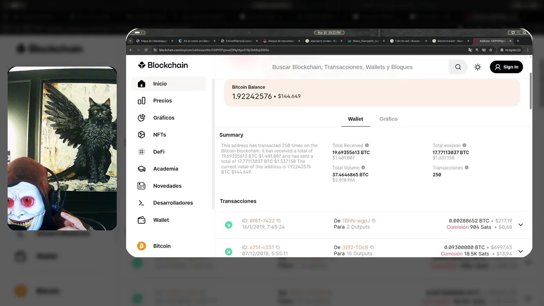The height and width of the screenshot is (306, 544).
Task: Expand the 675f-c331 transaction row
Action: point(521,251)
